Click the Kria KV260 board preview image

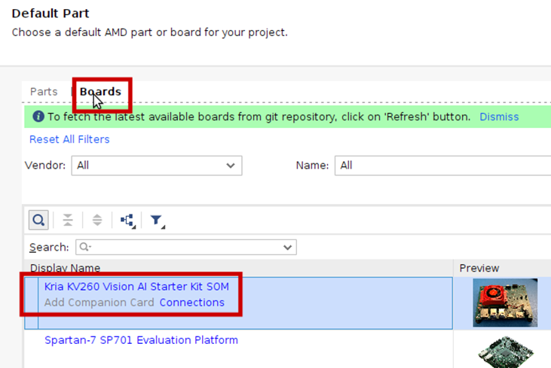[505, 303]
